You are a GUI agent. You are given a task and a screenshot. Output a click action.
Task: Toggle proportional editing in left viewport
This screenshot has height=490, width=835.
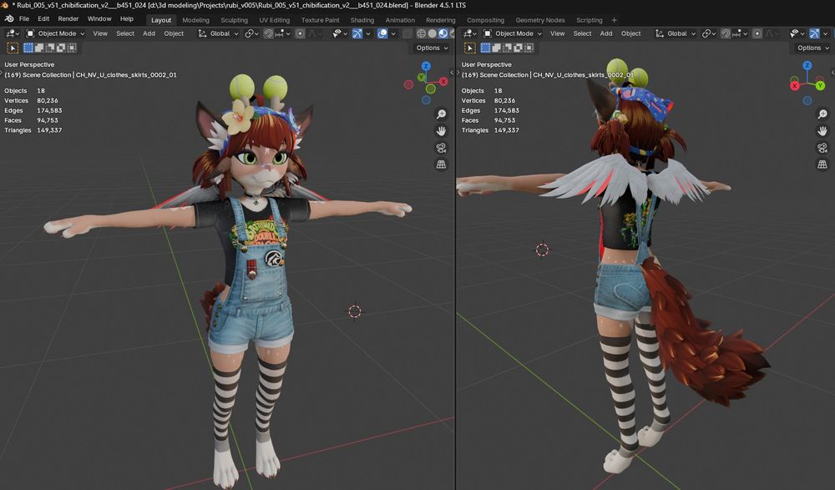[301, 33]
